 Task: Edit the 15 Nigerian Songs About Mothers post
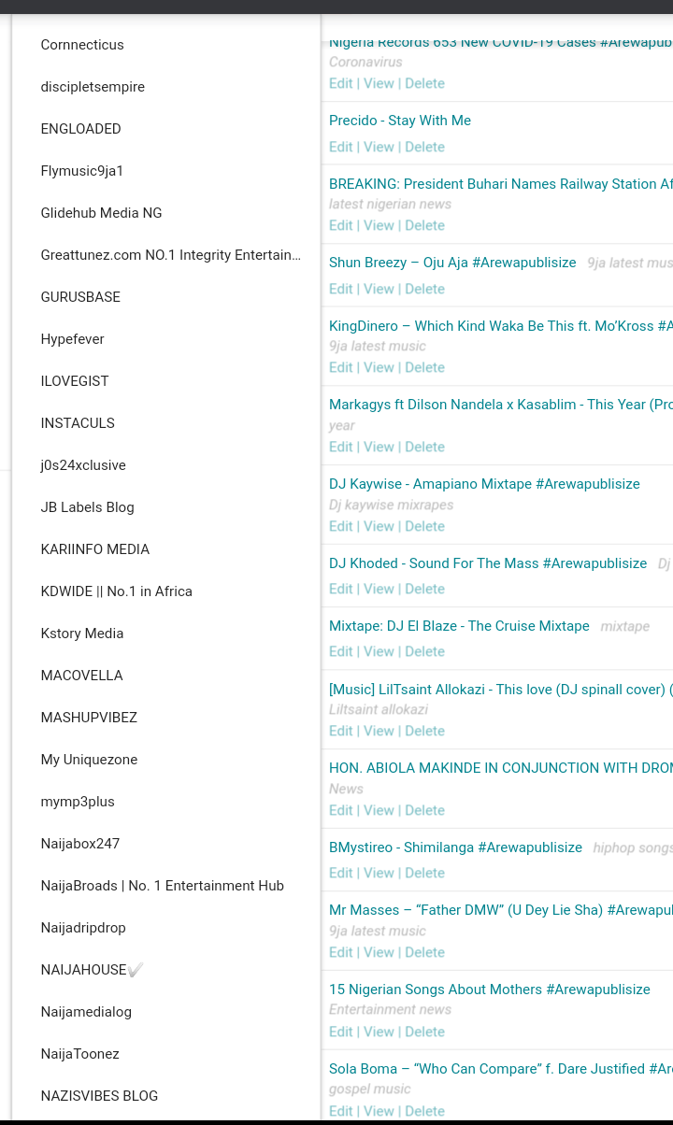click(340, 1032)
